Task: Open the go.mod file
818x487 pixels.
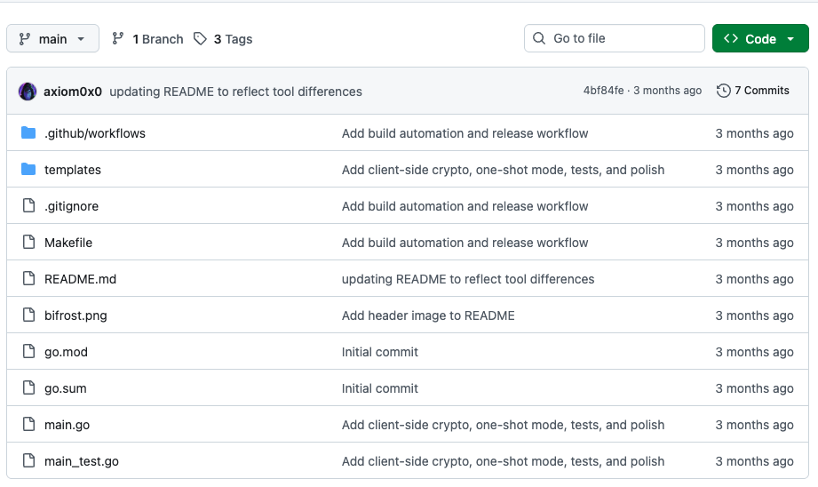Action: click(x=66, y=352)
